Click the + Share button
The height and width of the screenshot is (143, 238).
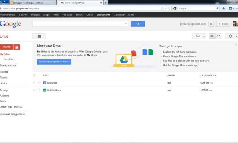(223, 24)
